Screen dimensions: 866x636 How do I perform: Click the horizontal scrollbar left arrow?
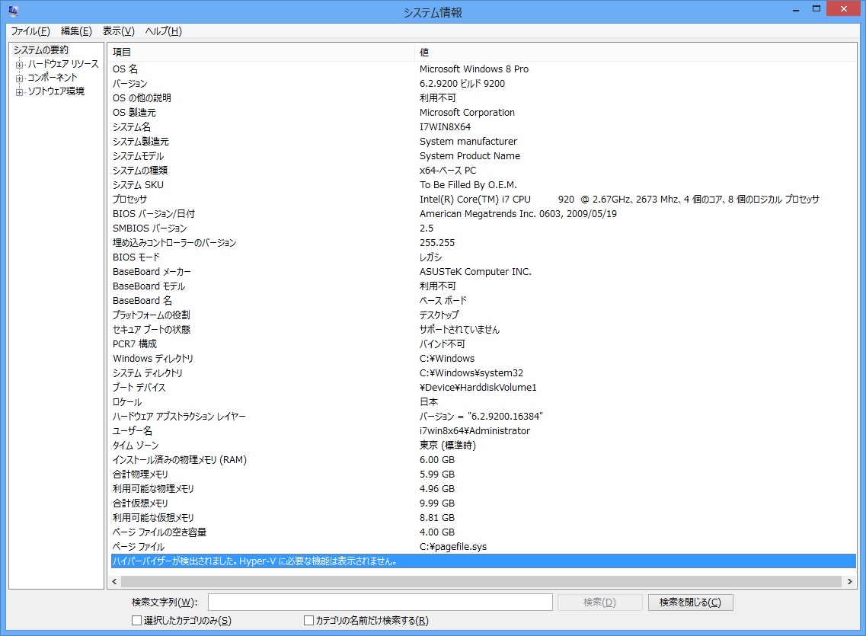[x=114, y=581]
